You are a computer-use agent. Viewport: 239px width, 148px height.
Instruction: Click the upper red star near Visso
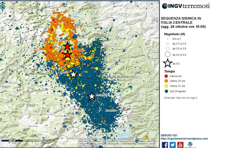[67, 46]
